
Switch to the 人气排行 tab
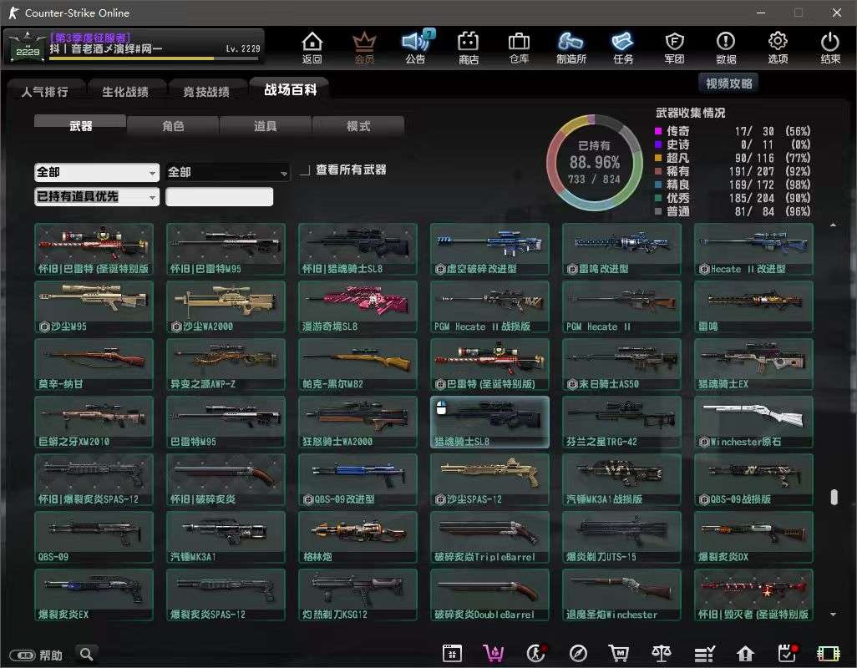[45, 92]
